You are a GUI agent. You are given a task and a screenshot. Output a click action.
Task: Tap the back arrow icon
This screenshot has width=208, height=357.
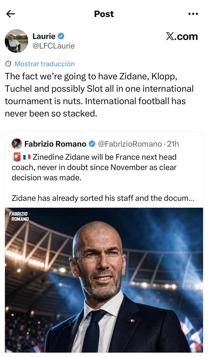click(x=10, y=14)
